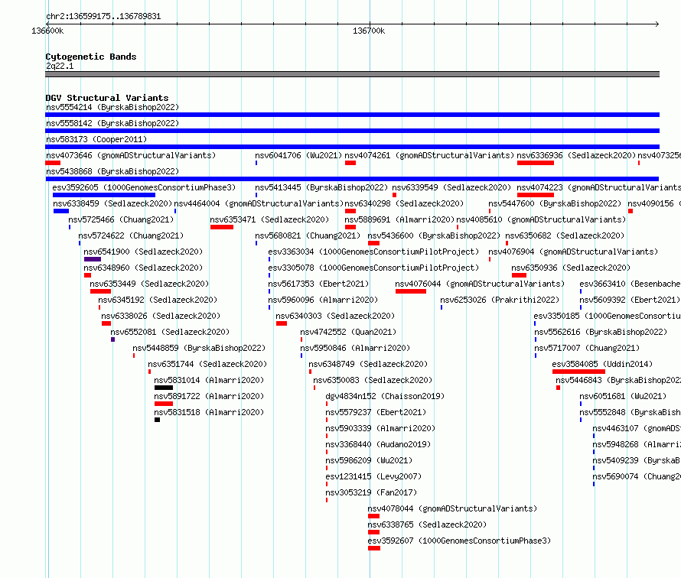Image resolution: width=681 pixels, height=578 pixels.
Task: Click the nsv4074261 (gnomADStructuralVariants) label
Action: tap(429, 155)
